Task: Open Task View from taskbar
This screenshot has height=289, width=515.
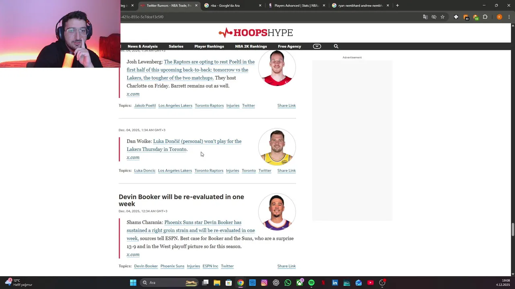Action: click(205, 283)
